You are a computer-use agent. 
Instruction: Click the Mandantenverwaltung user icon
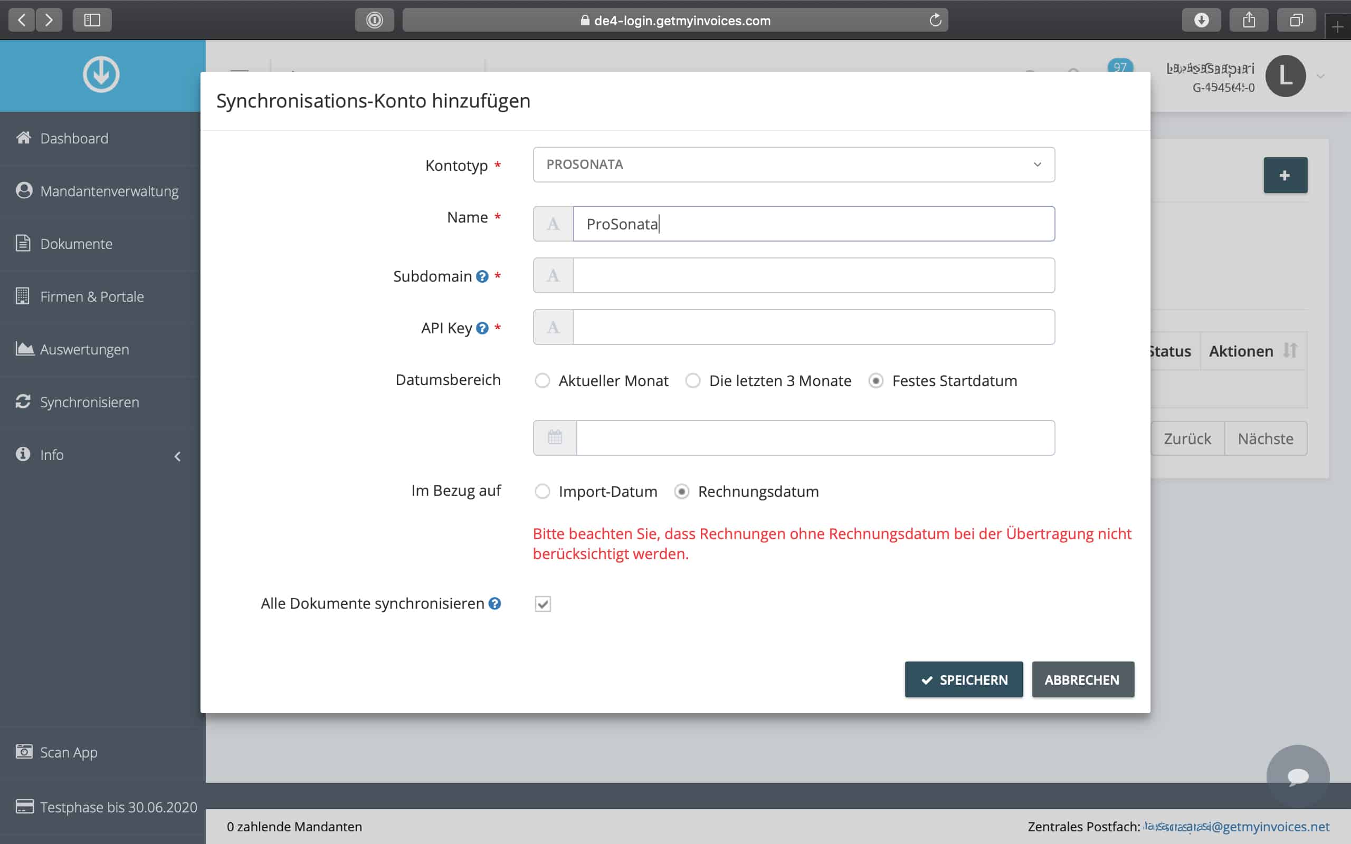pyautogui.click(x=23, y=190)
